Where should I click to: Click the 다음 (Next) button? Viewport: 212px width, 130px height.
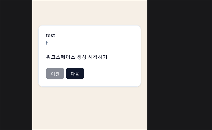coord(75,73)
